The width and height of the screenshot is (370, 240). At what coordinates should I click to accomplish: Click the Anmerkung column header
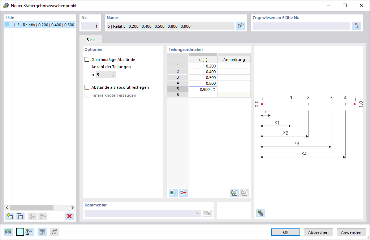coord(234,60)
